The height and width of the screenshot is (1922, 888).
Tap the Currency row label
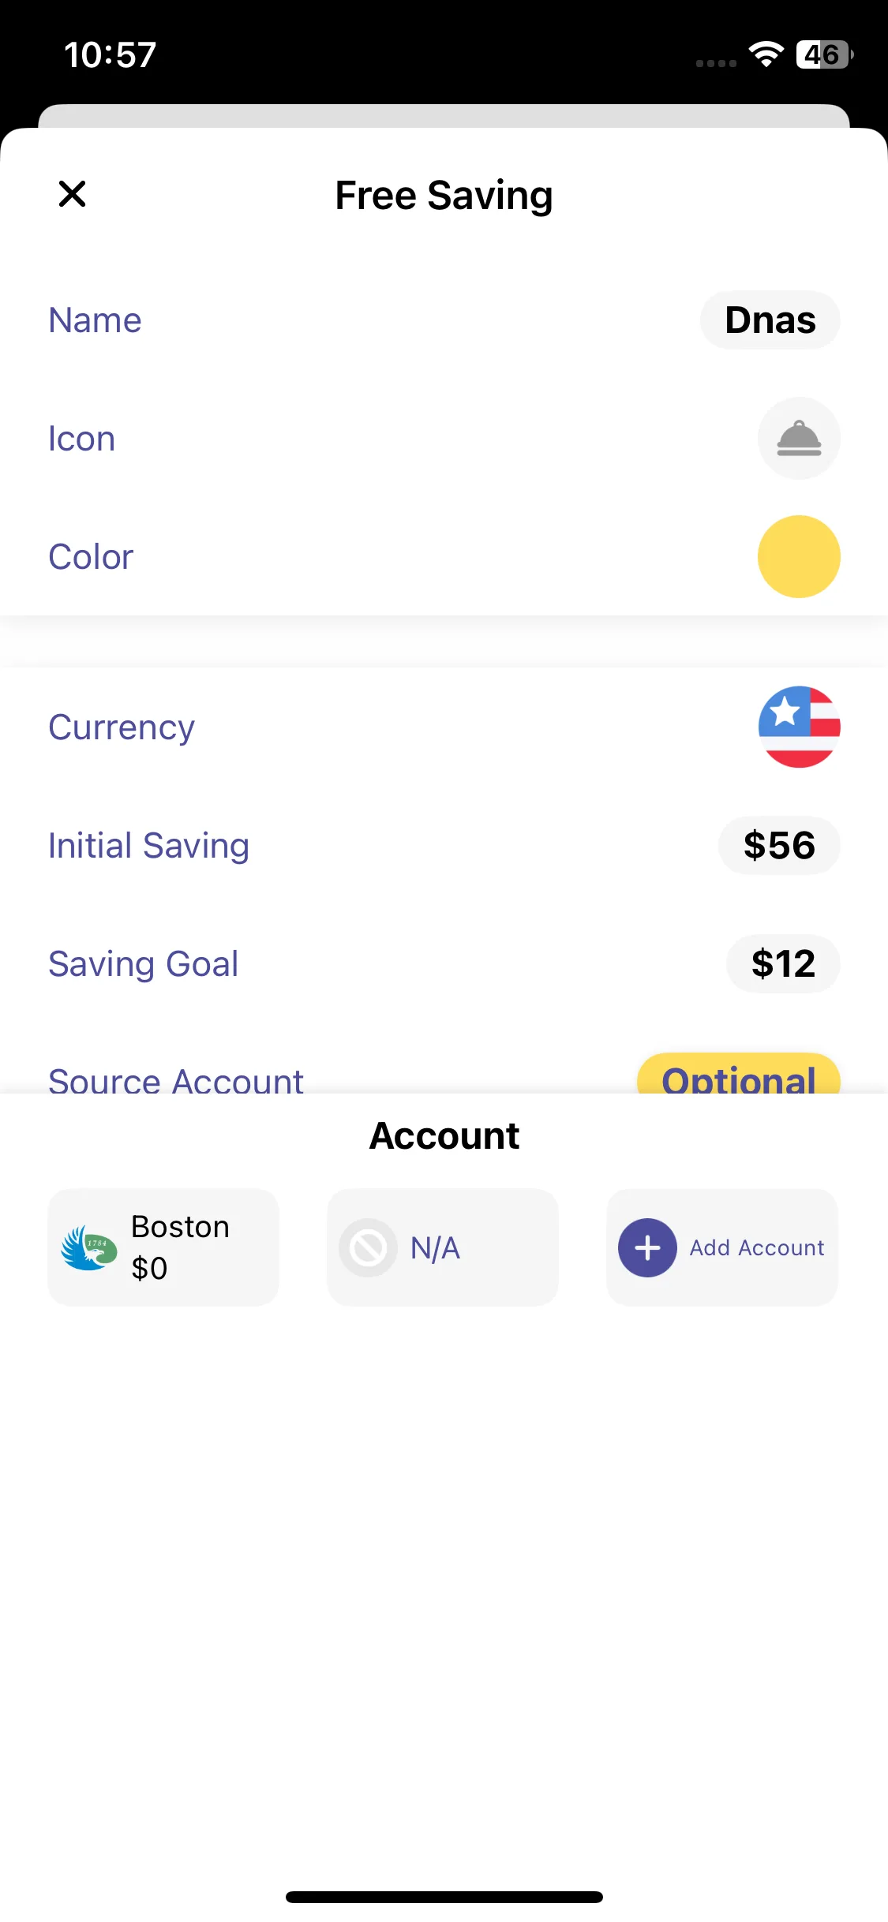[122, 727]
